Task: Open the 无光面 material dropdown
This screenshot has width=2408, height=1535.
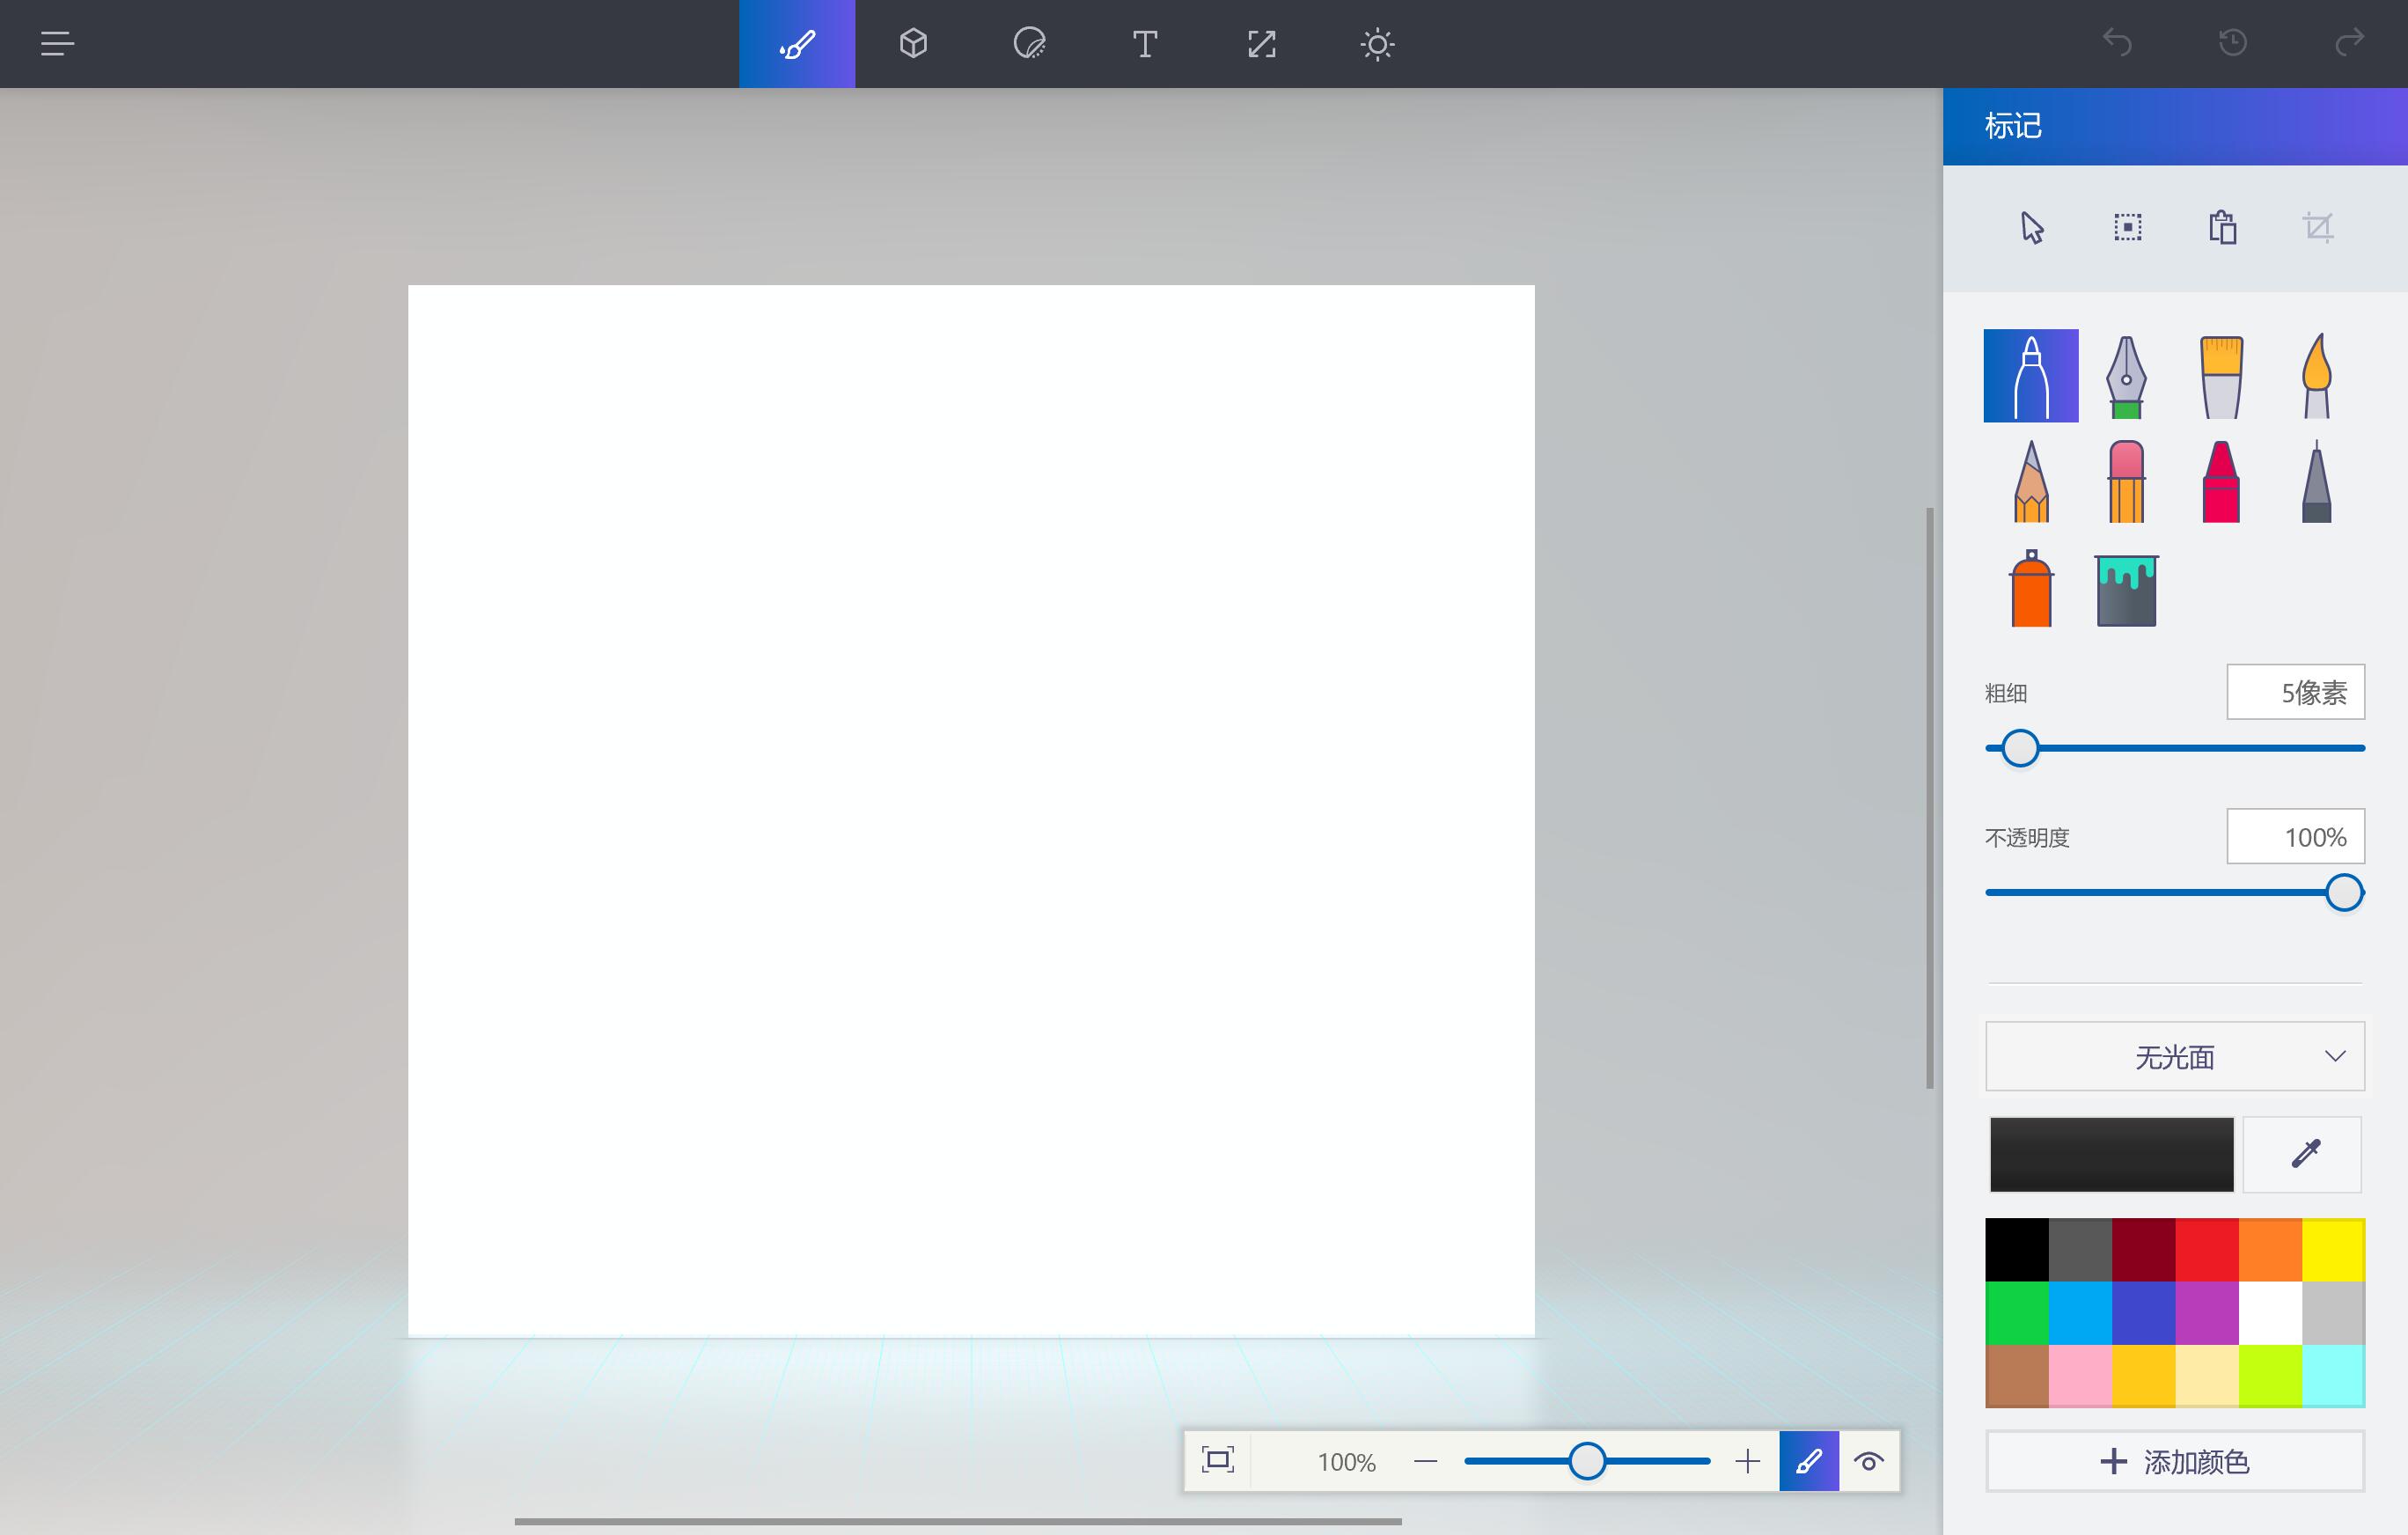Action: (x=2174, y=1056)
